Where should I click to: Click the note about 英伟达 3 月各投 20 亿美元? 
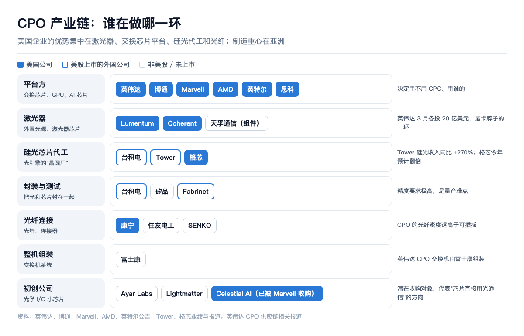pyautogui.click(x=451, y=123)
